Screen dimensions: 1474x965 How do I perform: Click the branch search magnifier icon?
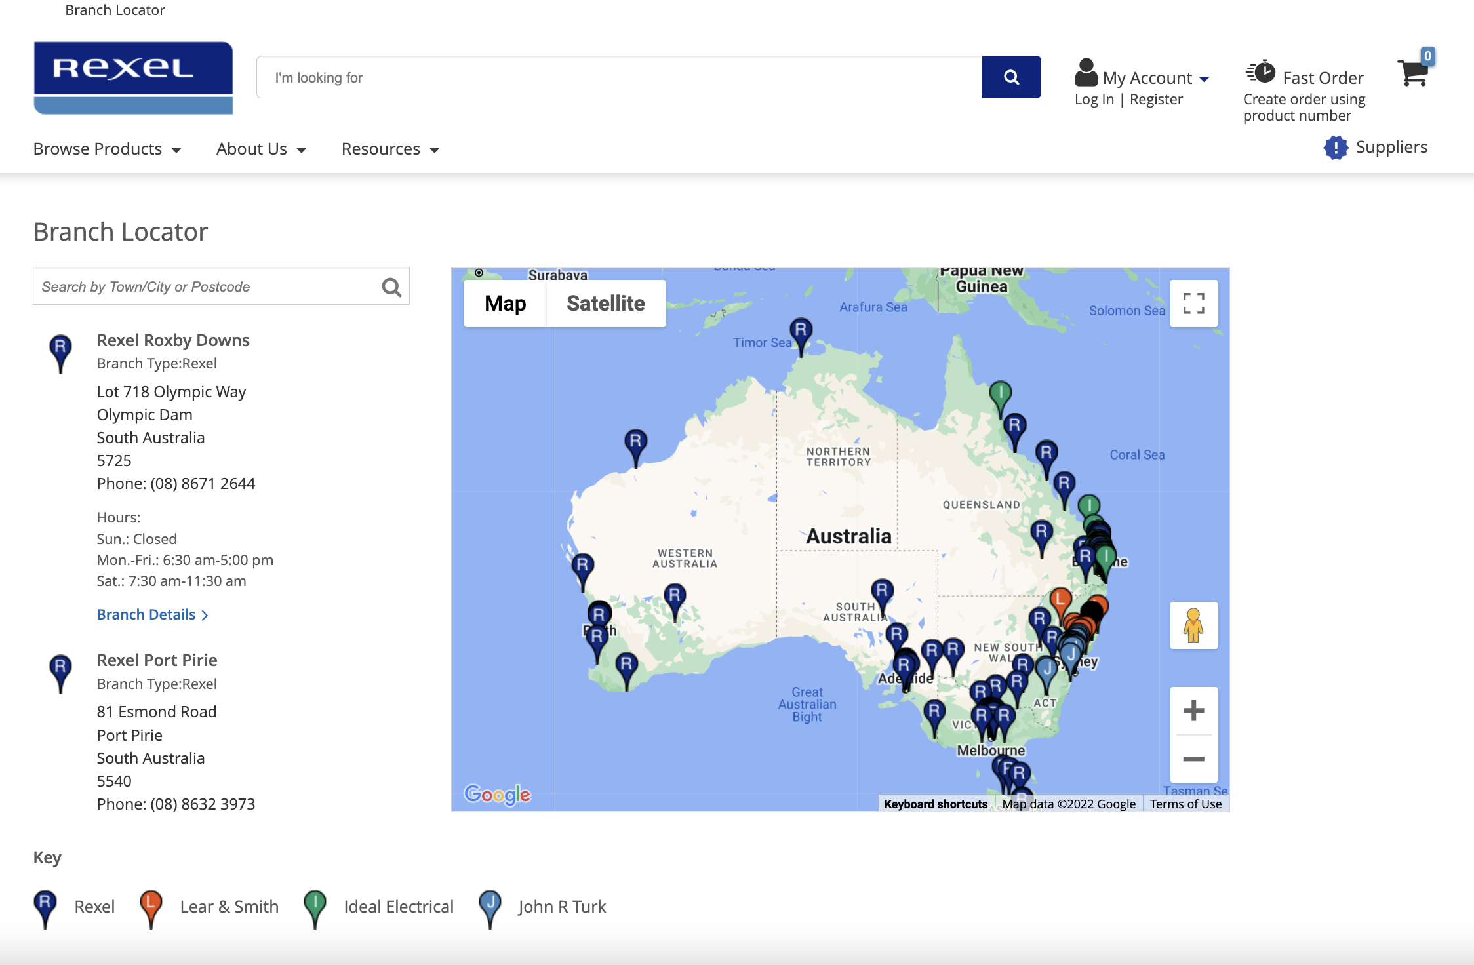point(391,286)
